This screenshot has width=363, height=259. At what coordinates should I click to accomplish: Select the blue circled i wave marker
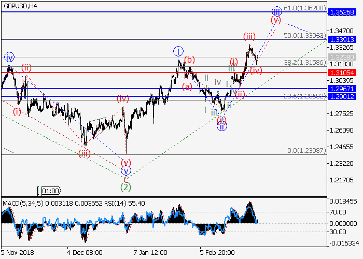click(x=178, y=51)
